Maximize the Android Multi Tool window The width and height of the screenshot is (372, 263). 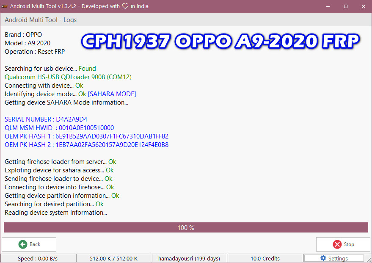346,6
